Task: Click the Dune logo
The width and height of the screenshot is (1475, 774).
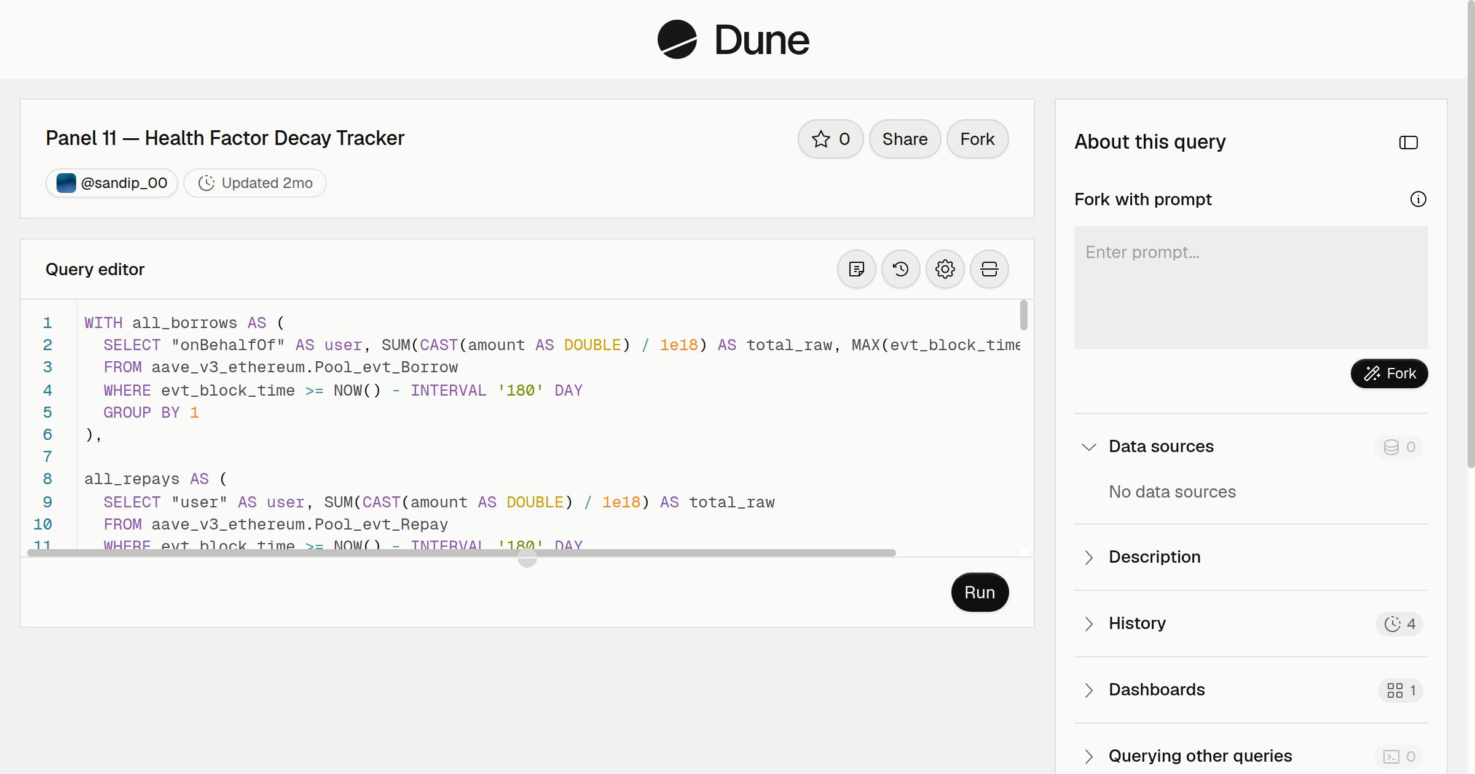Action: tap(733, 39)
